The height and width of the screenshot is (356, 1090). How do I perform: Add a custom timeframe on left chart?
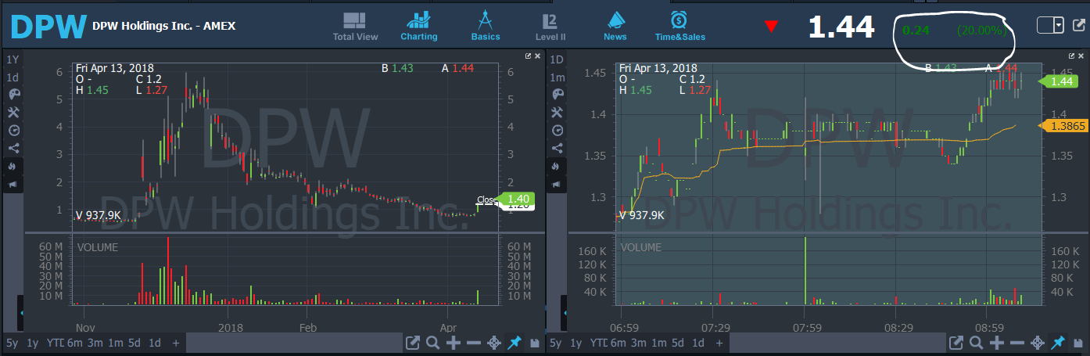(x=176, y=343)
